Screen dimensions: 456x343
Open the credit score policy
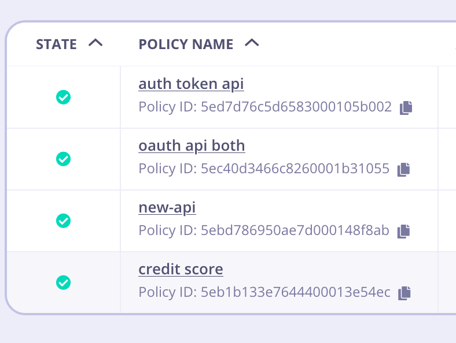tap(181, 270)
